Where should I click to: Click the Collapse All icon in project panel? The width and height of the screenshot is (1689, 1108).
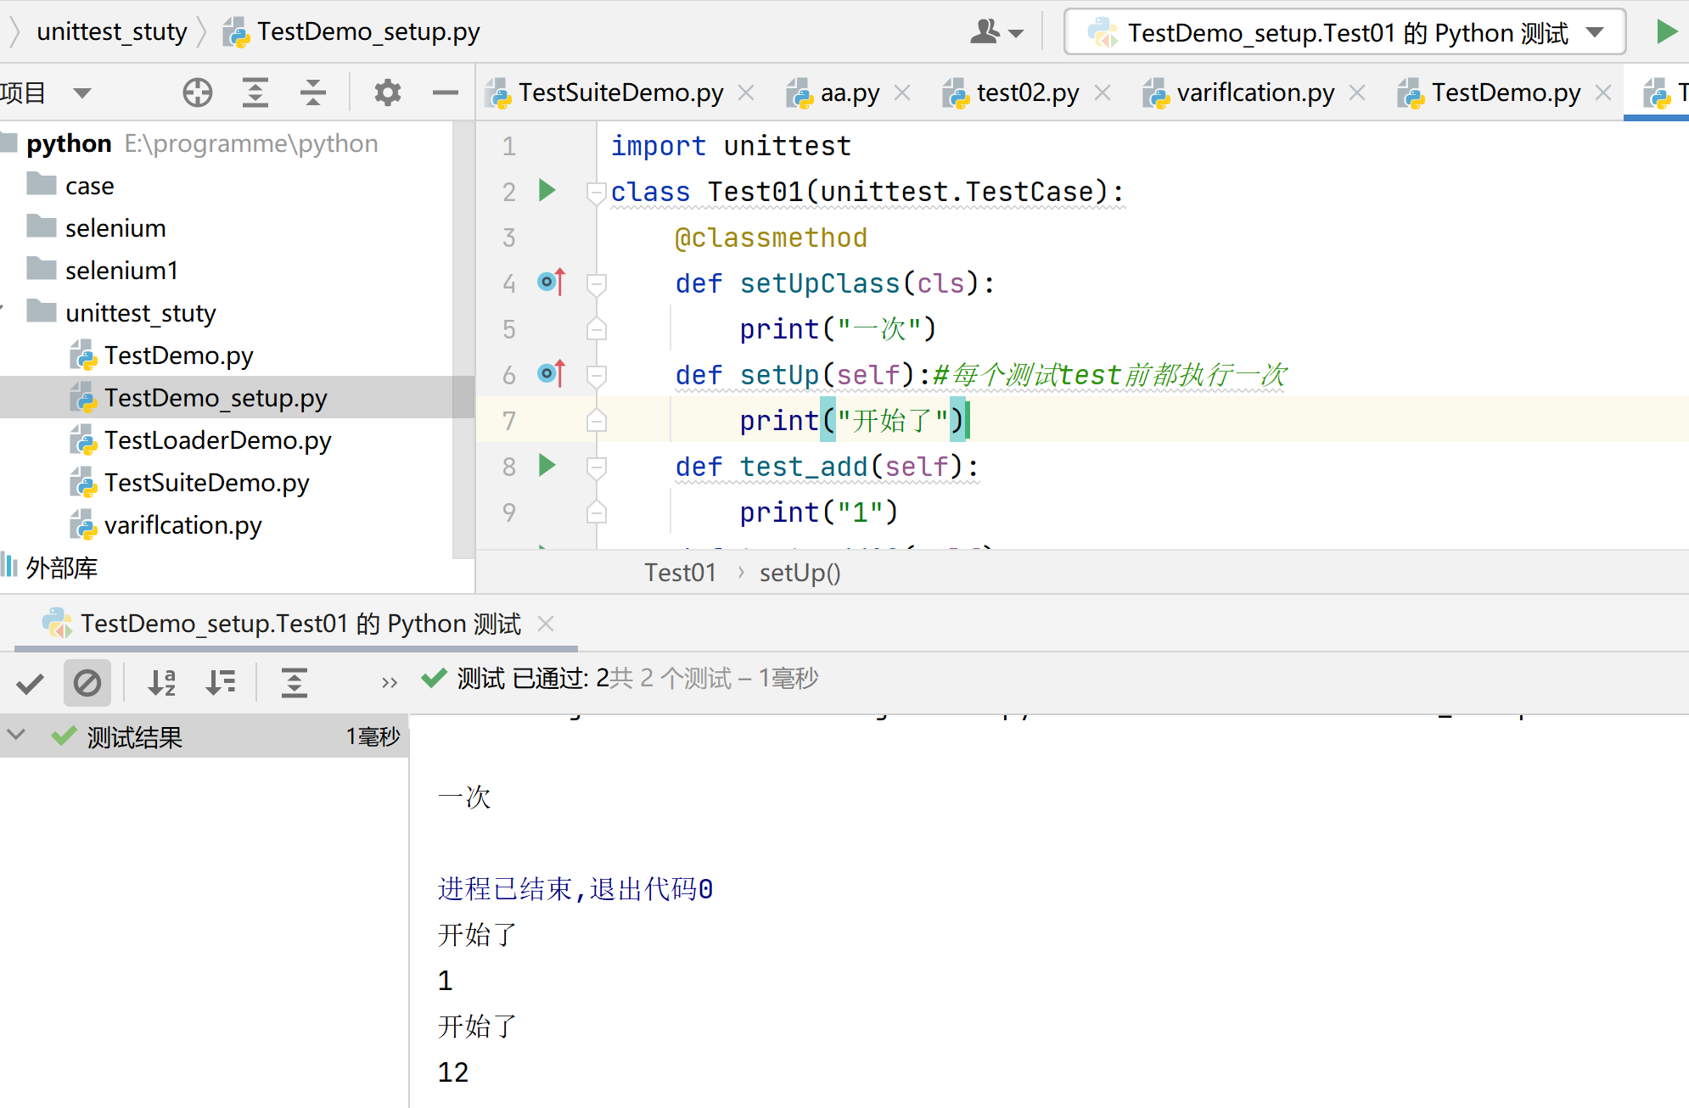click(x=313, y=92)
